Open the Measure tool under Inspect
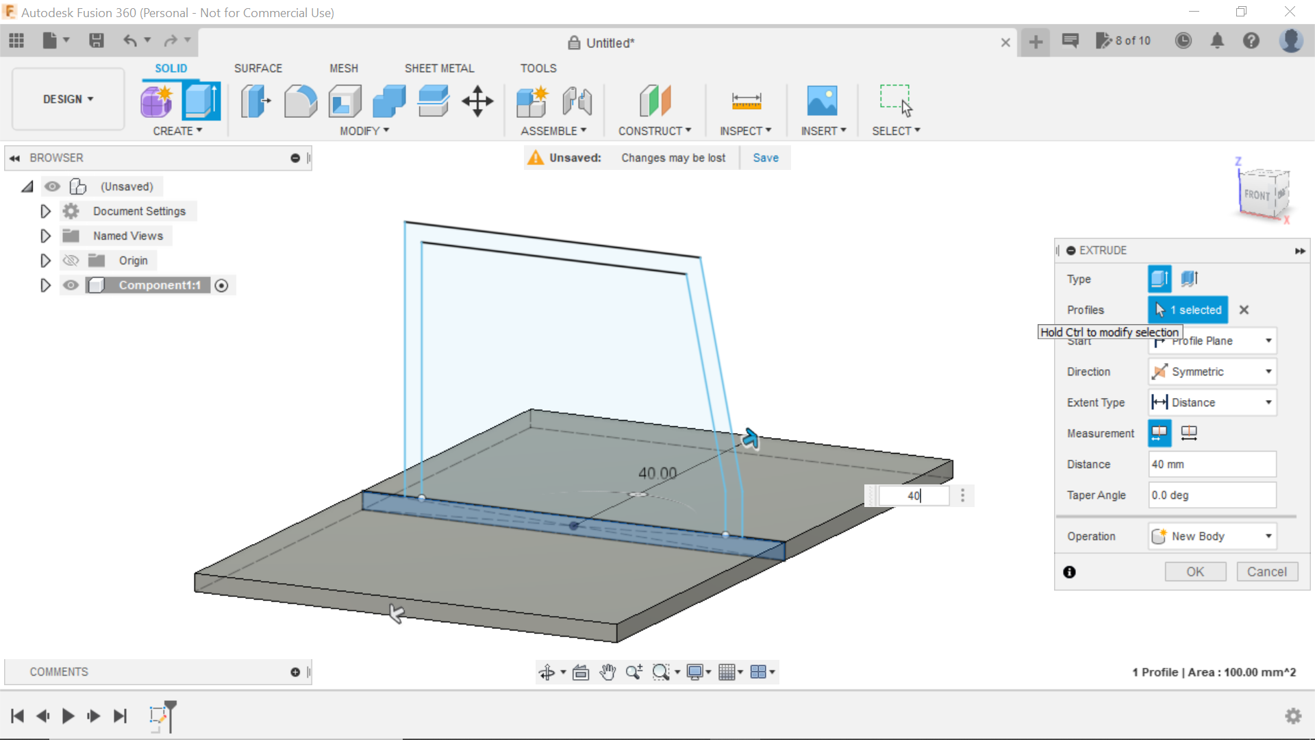 coord(746,101)
